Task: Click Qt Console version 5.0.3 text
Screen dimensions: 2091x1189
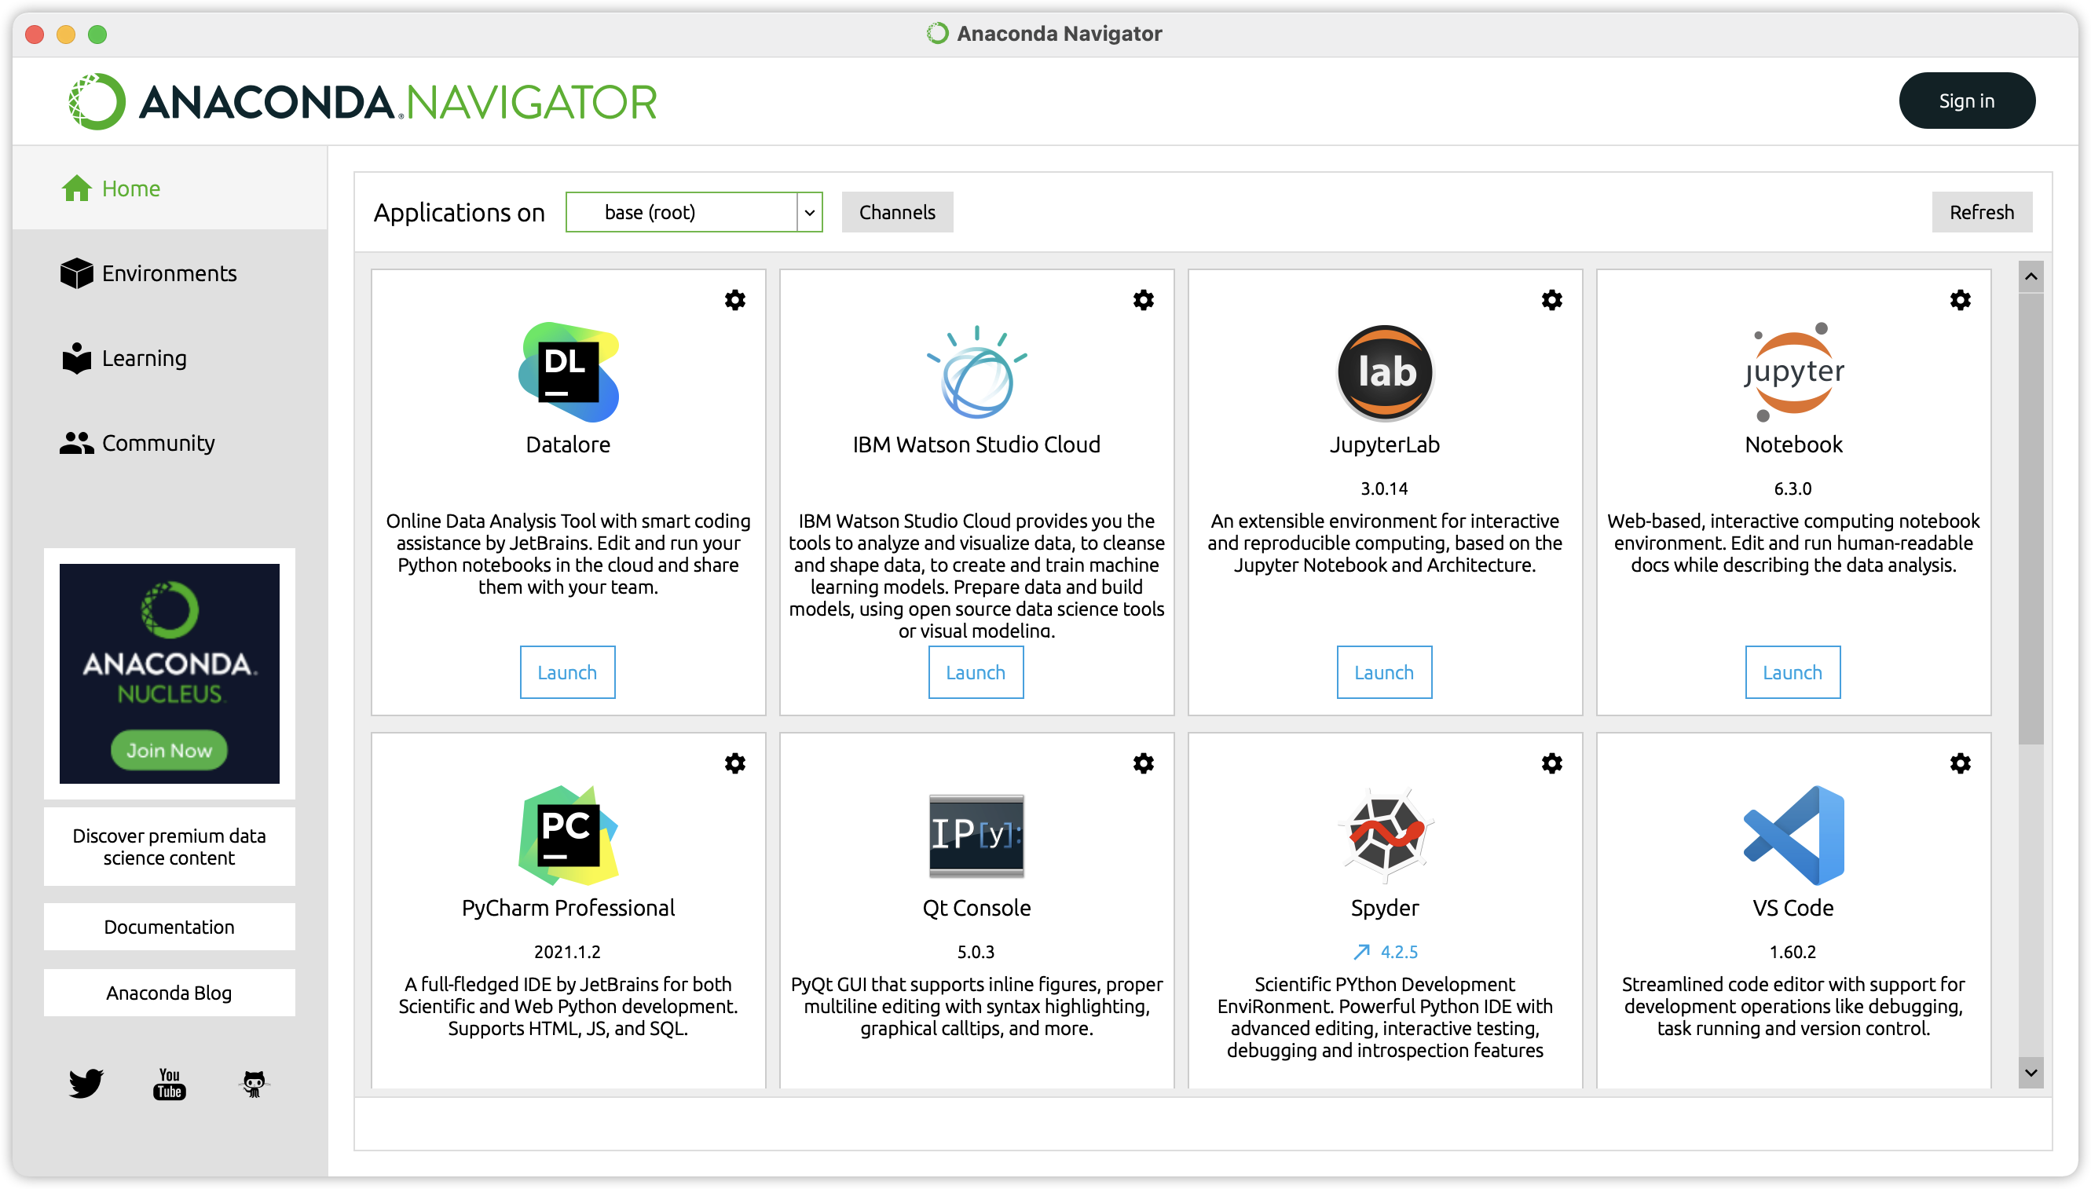Action: tap(976, 952)
